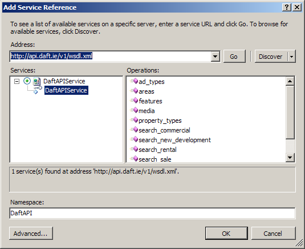Click the search_sale operation icon
Screen dimensions: 305x249
(x=134, y=159)
